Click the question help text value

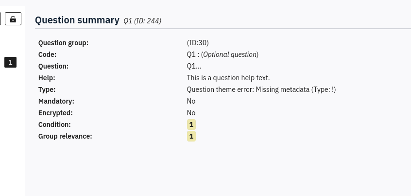point(228,78)
